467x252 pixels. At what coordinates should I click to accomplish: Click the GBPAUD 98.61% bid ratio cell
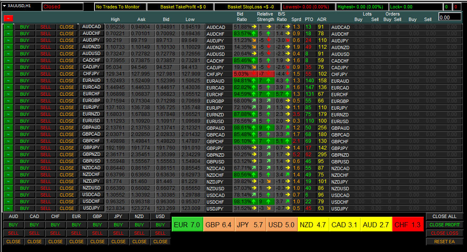pos(245,128)
